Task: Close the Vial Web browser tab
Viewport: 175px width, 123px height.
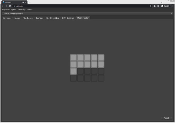Action: 26,2
